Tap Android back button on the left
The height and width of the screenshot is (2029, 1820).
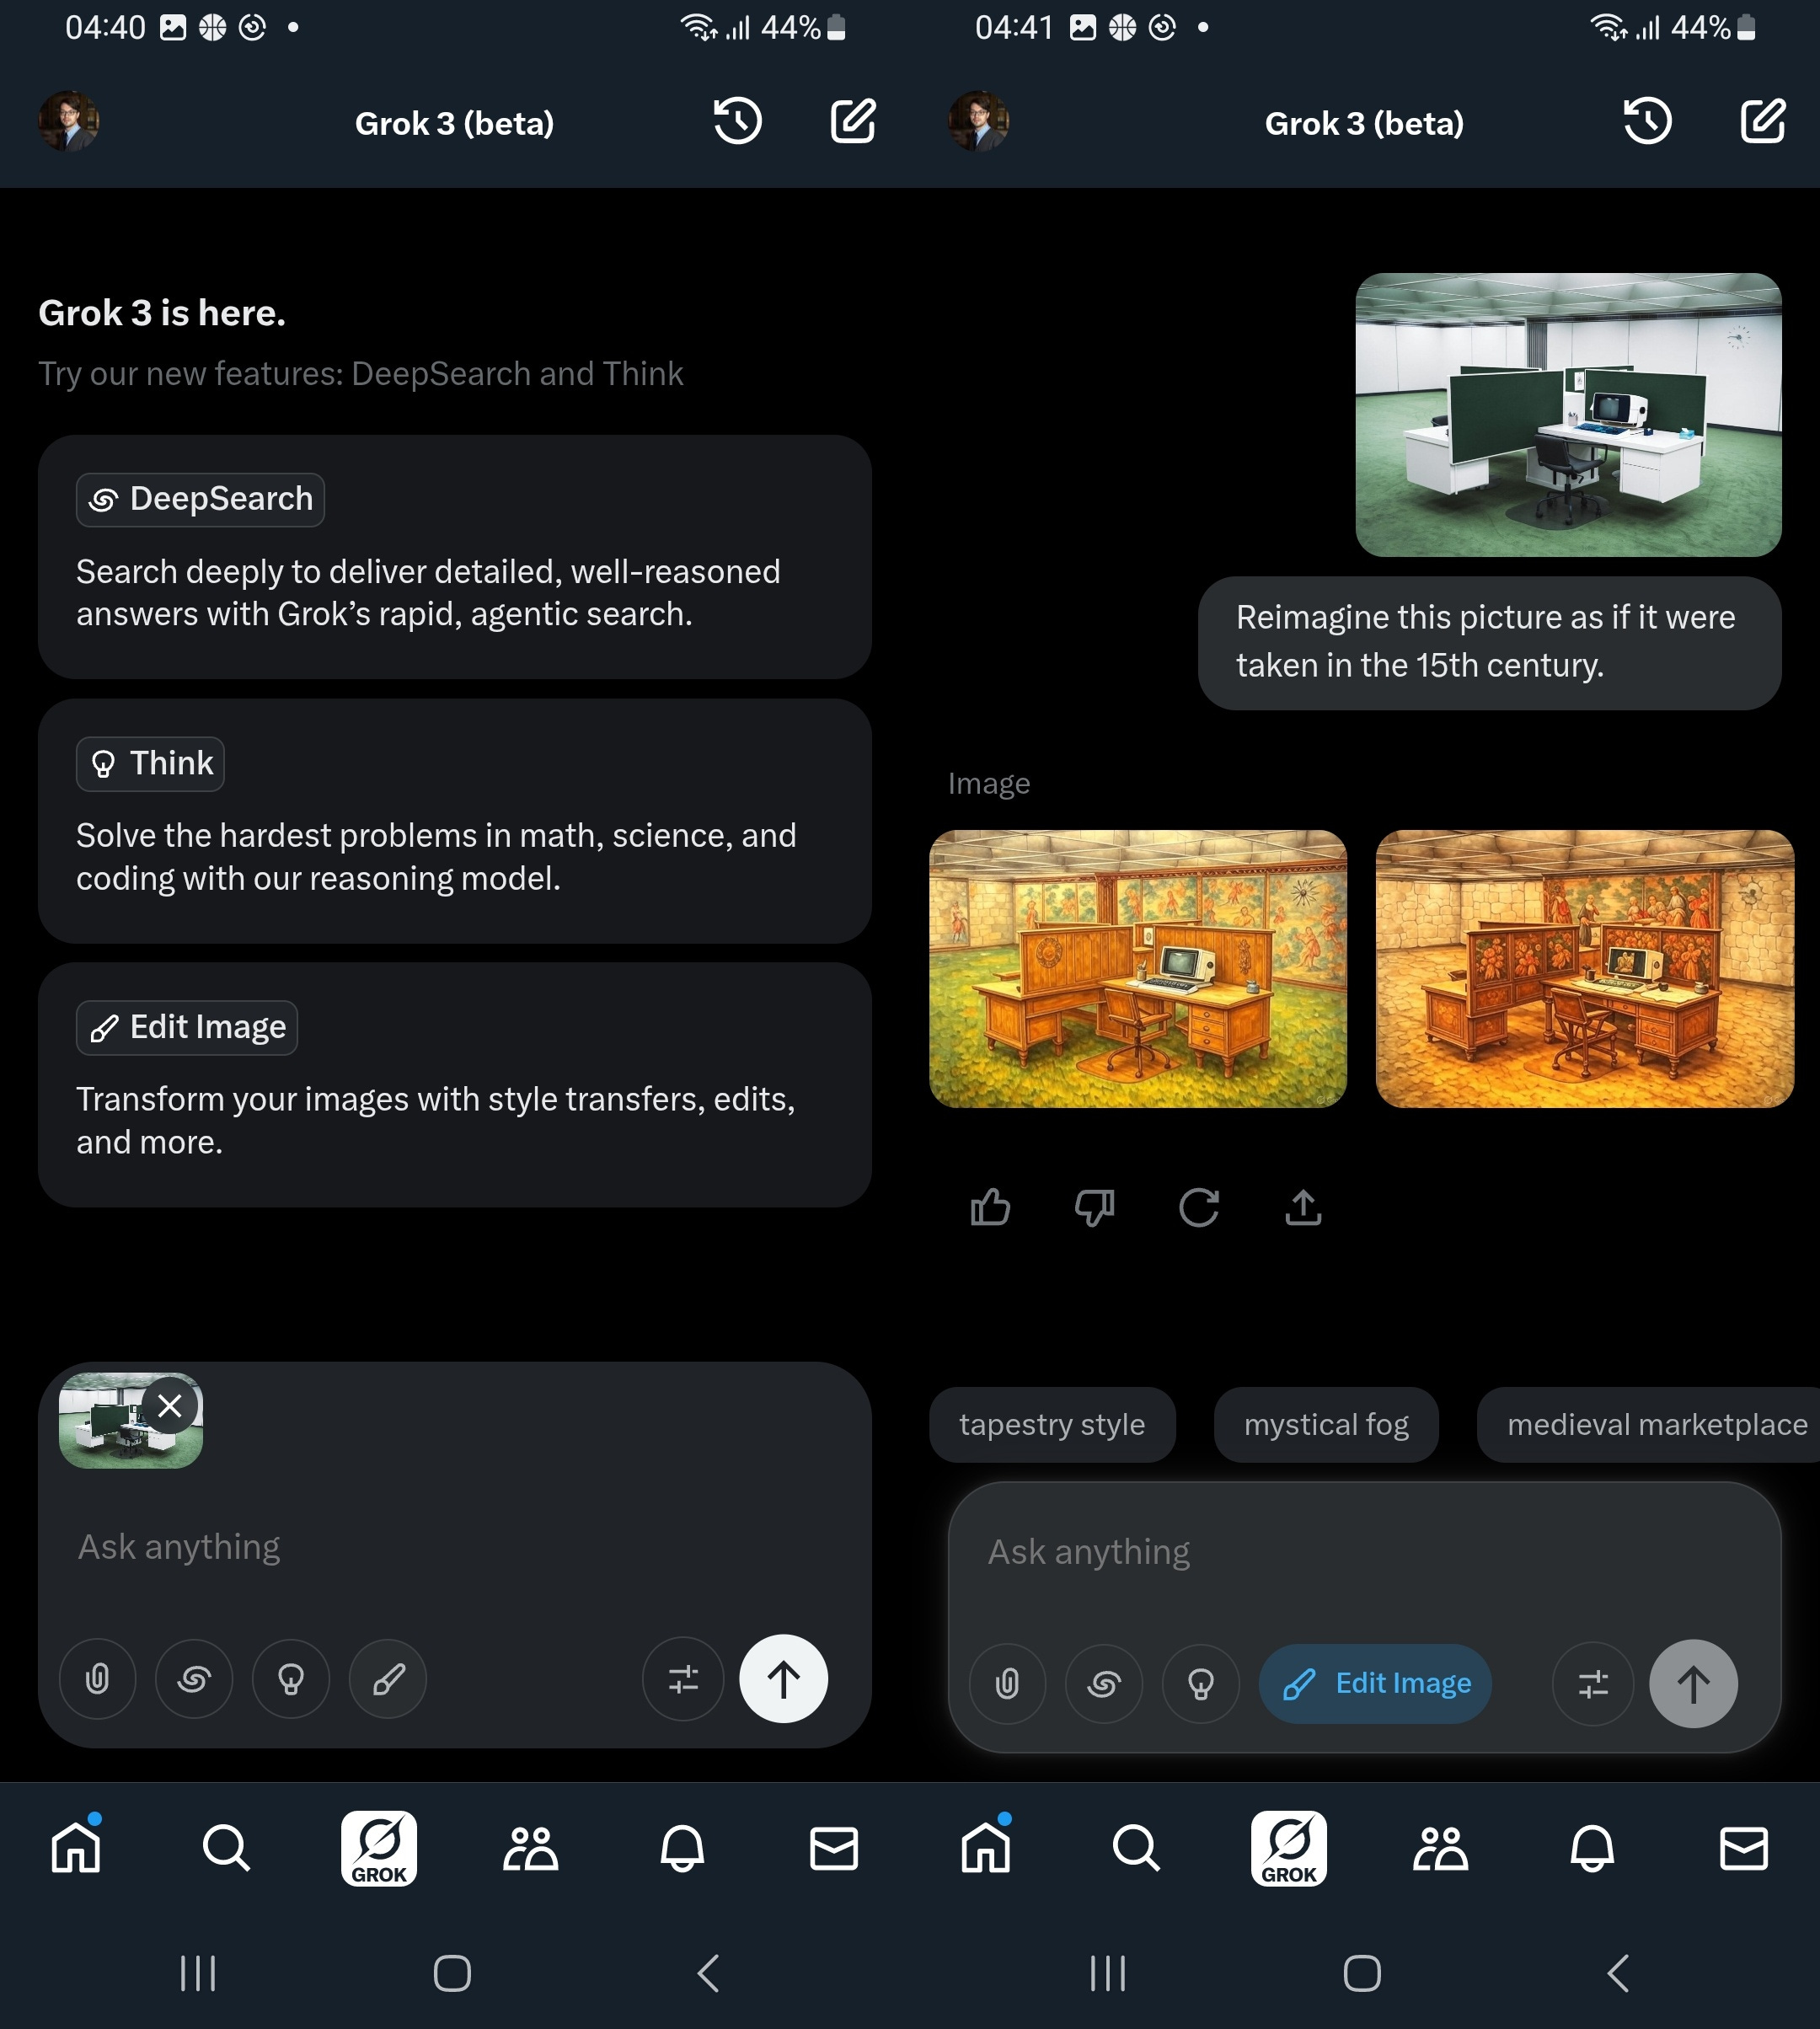[708, 1973]
